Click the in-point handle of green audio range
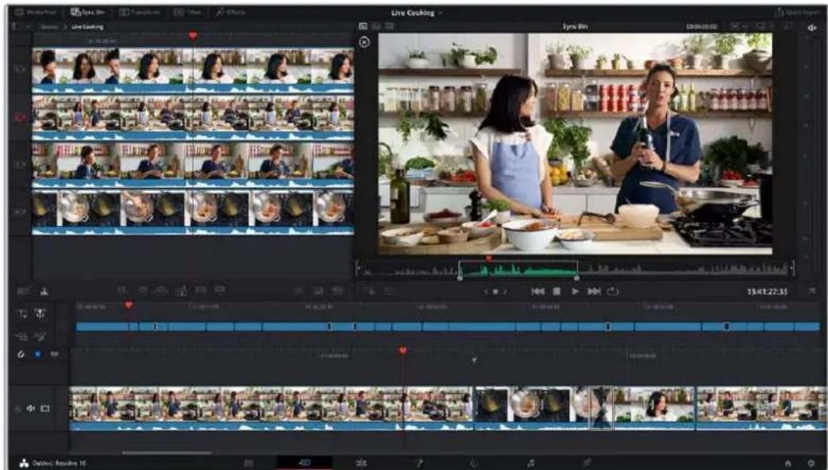This screenshot has height=470, width=828. point(460,277)
